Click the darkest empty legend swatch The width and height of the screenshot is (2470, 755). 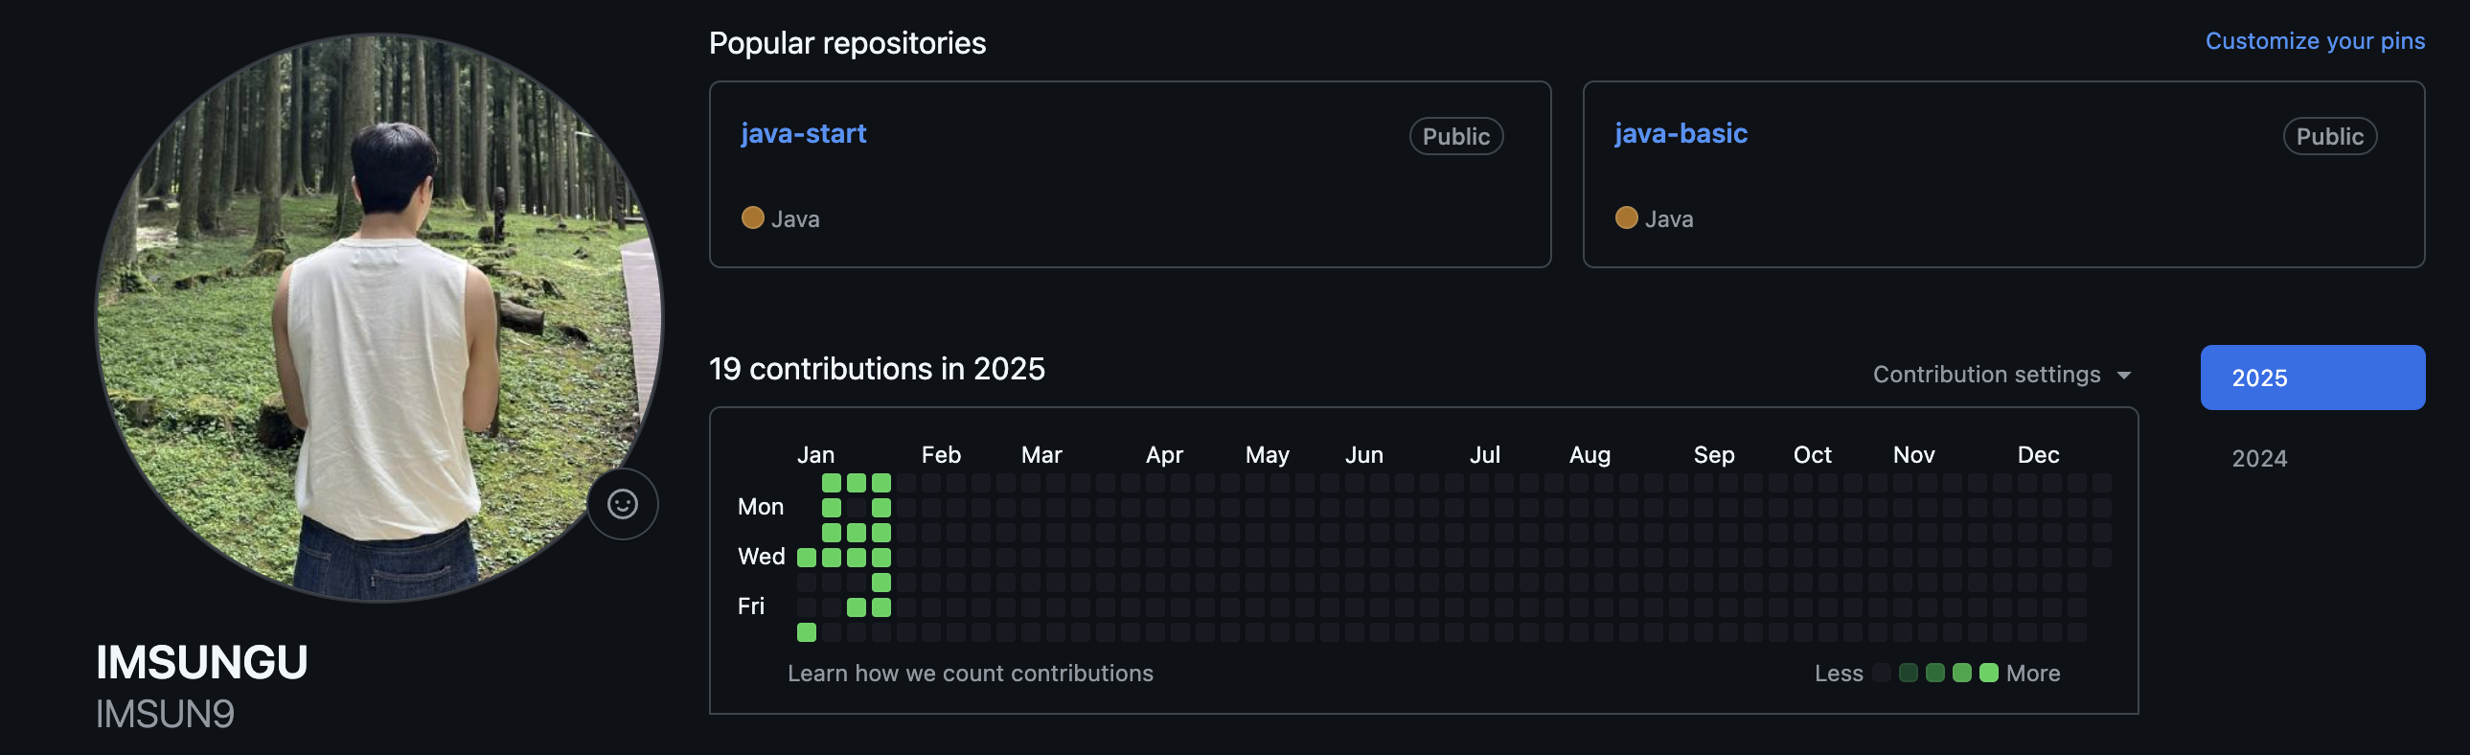click(x=1882, y=674)
